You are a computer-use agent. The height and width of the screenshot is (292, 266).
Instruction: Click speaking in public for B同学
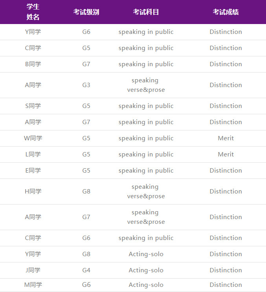(x=146, y=64)
